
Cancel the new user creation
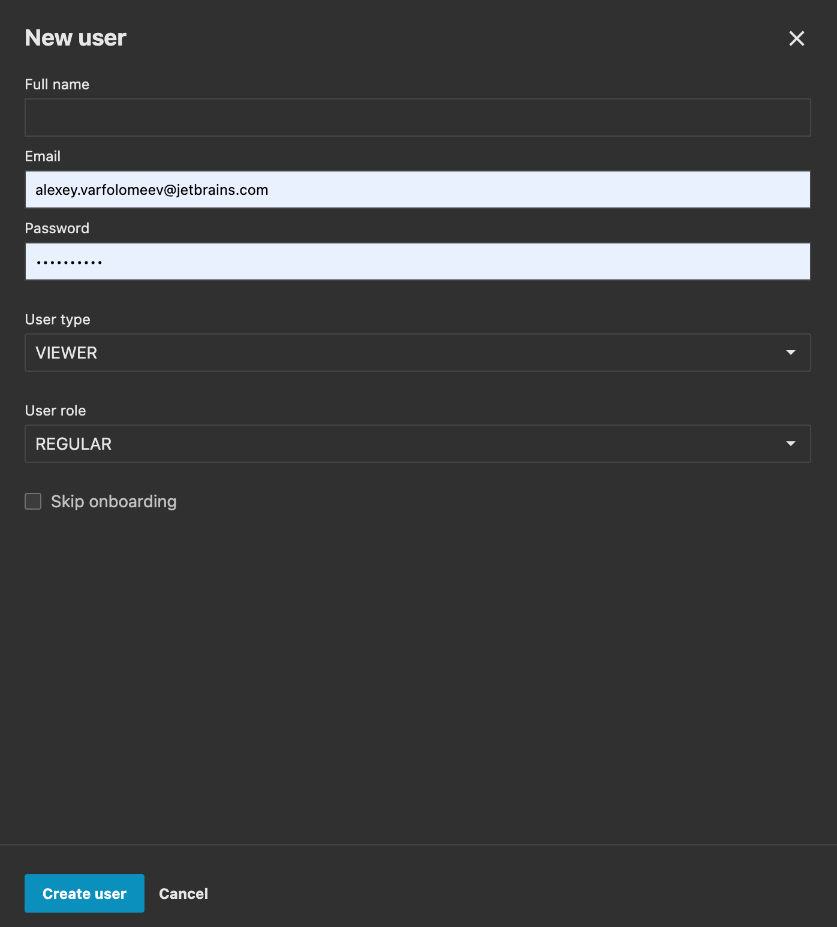tap(183, 893)
